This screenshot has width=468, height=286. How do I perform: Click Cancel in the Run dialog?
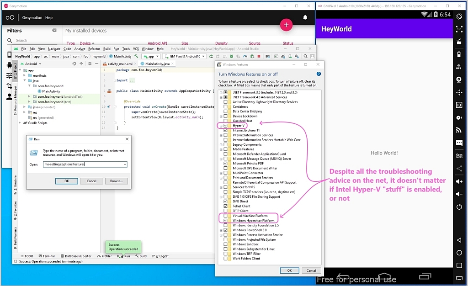click(91, 181)
